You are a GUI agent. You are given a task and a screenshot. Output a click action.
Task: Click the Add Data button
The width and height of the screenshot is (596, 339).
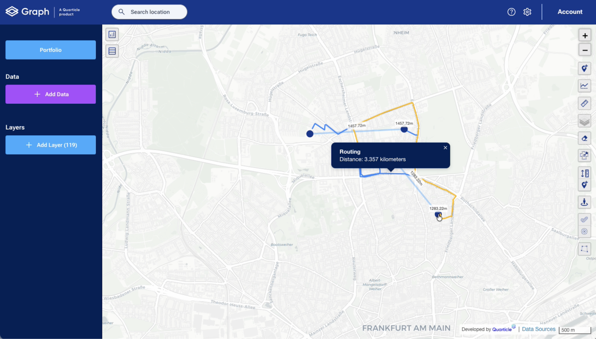coord(50,94)
